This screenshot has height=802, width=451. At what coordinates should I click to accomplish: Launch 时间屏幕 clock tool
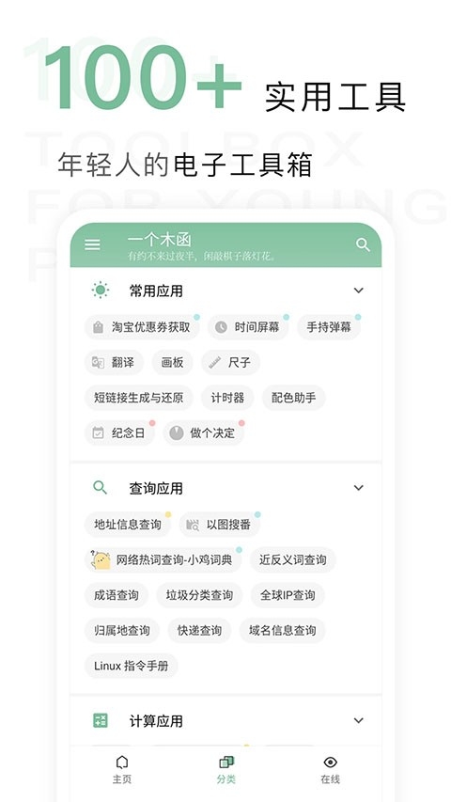click(248, 327)
